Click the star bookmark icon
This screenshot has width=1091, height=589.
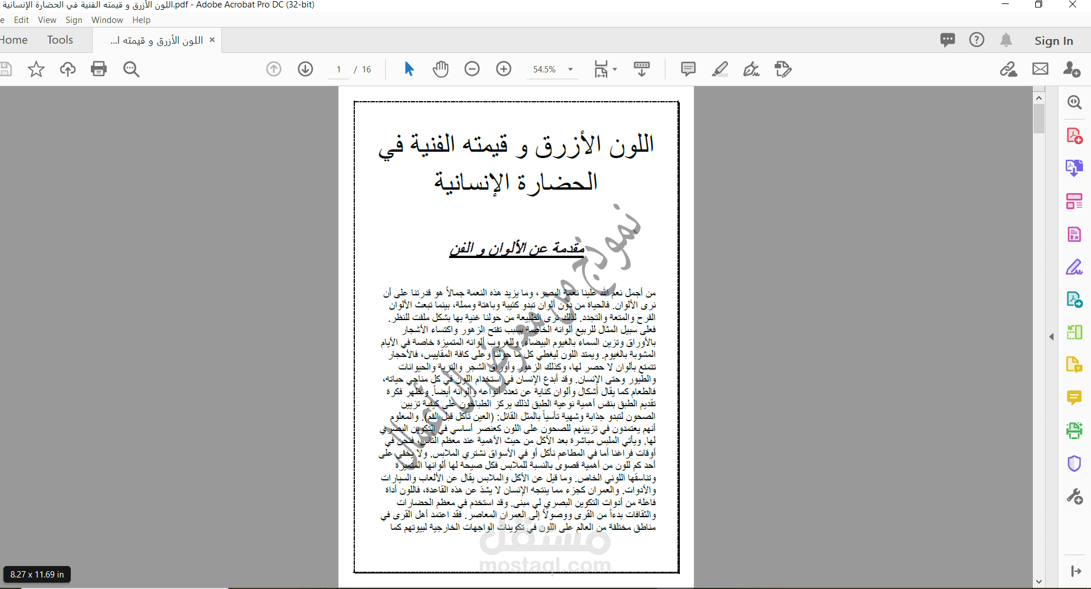pyautogui.click(x=36, y=70)
